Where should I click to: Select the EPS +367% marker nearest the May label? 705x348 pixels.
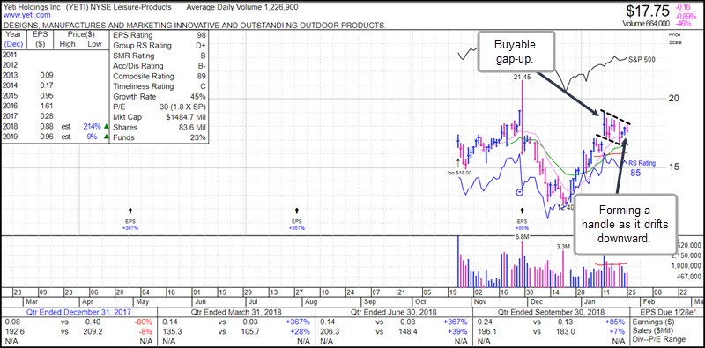tap(130, 210)
